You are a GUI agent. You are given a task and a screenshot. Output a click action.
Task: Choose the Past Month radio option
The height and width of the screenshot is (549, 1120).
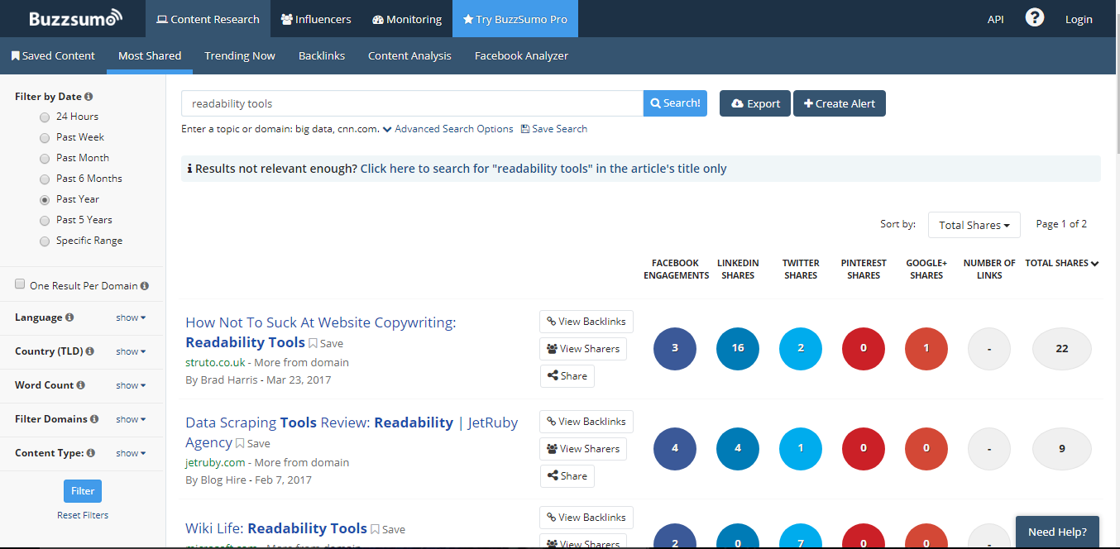point(45,159)
